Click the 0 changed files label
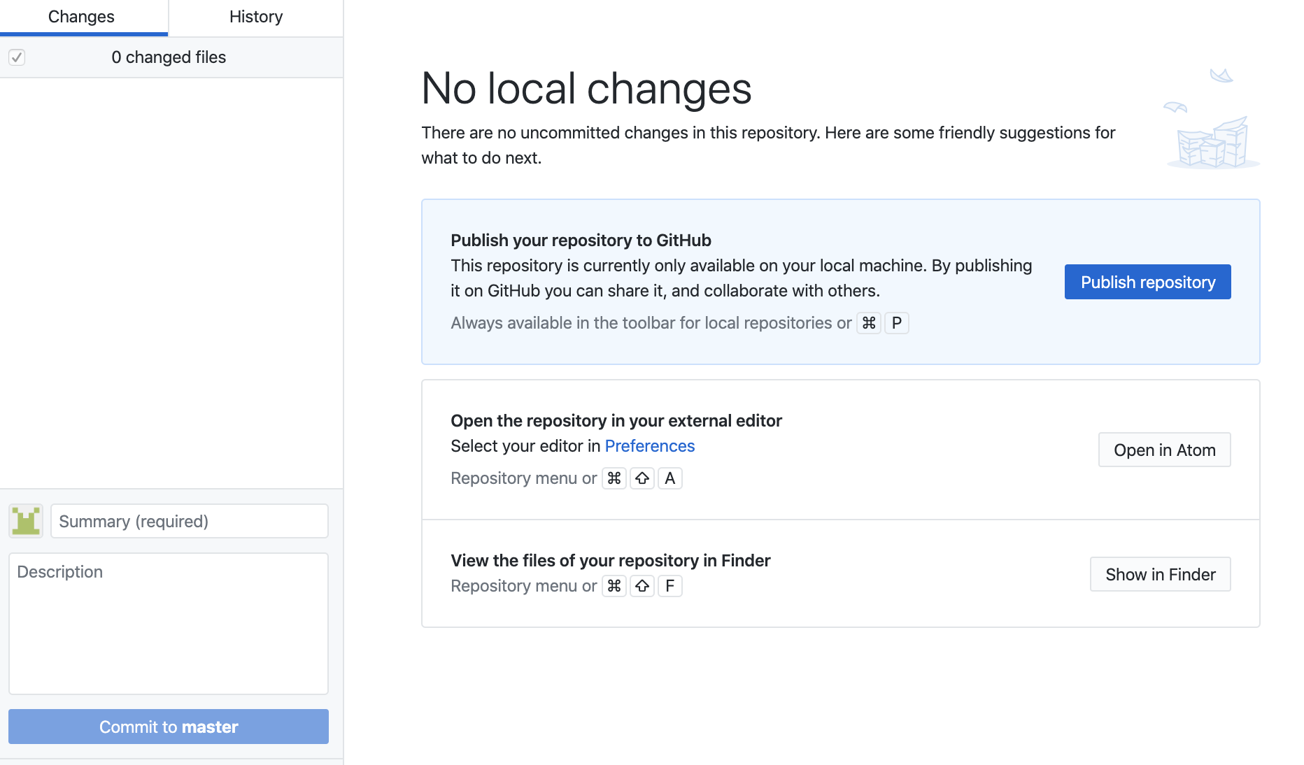 169,57
